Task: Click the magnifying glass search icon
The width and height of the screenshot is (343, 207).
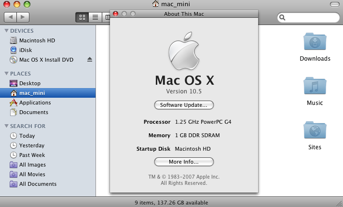Action: (282, 17)
